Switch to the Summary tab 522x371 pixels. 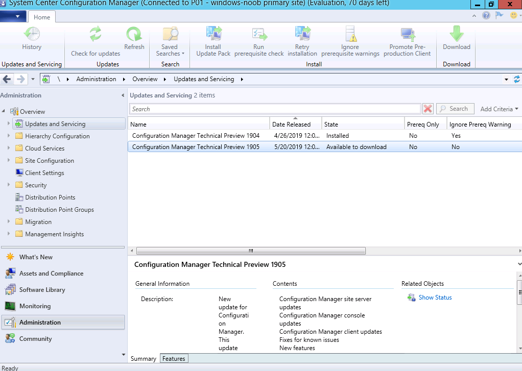tap(144, 359)
